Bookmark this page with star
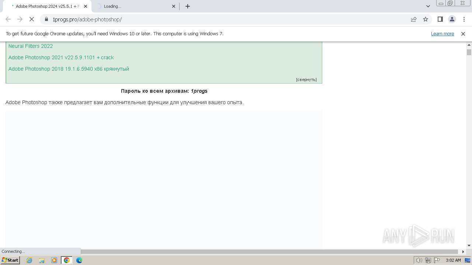472x265 pixels. (x=426, y=19)
